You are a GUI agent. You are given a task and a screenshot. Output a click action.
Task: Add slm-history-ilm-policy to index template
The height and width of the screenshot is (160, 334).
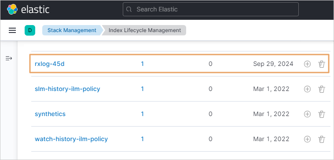coord(307,89)
